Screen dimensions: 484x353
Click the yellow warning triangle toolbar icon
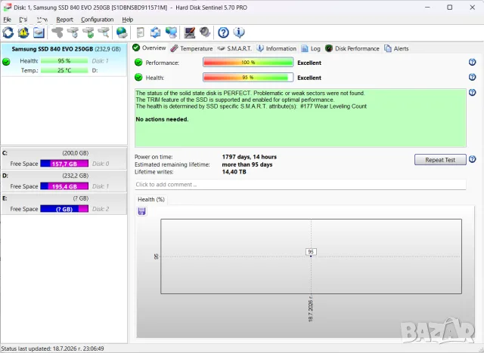point(23,32)
